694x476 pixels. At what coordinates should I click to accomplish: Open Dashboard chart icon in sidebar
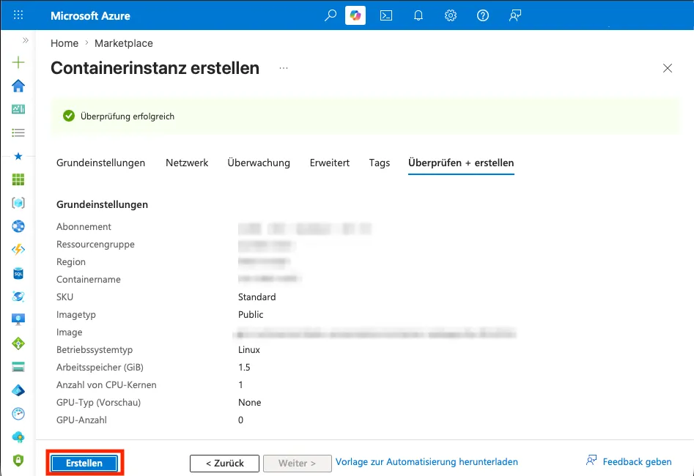pos(18,109)
